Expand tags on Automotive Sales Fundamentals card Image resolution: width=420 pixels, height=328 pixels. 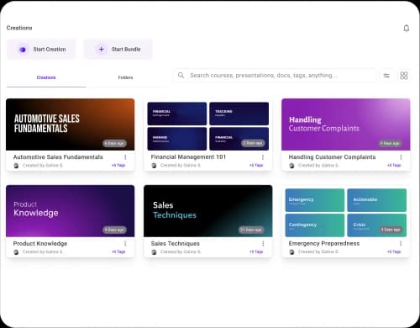[x=118, y=166]
